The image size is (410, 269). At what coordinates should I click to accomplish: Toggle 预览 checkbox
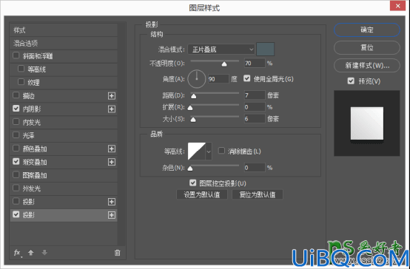coord(351,81)
